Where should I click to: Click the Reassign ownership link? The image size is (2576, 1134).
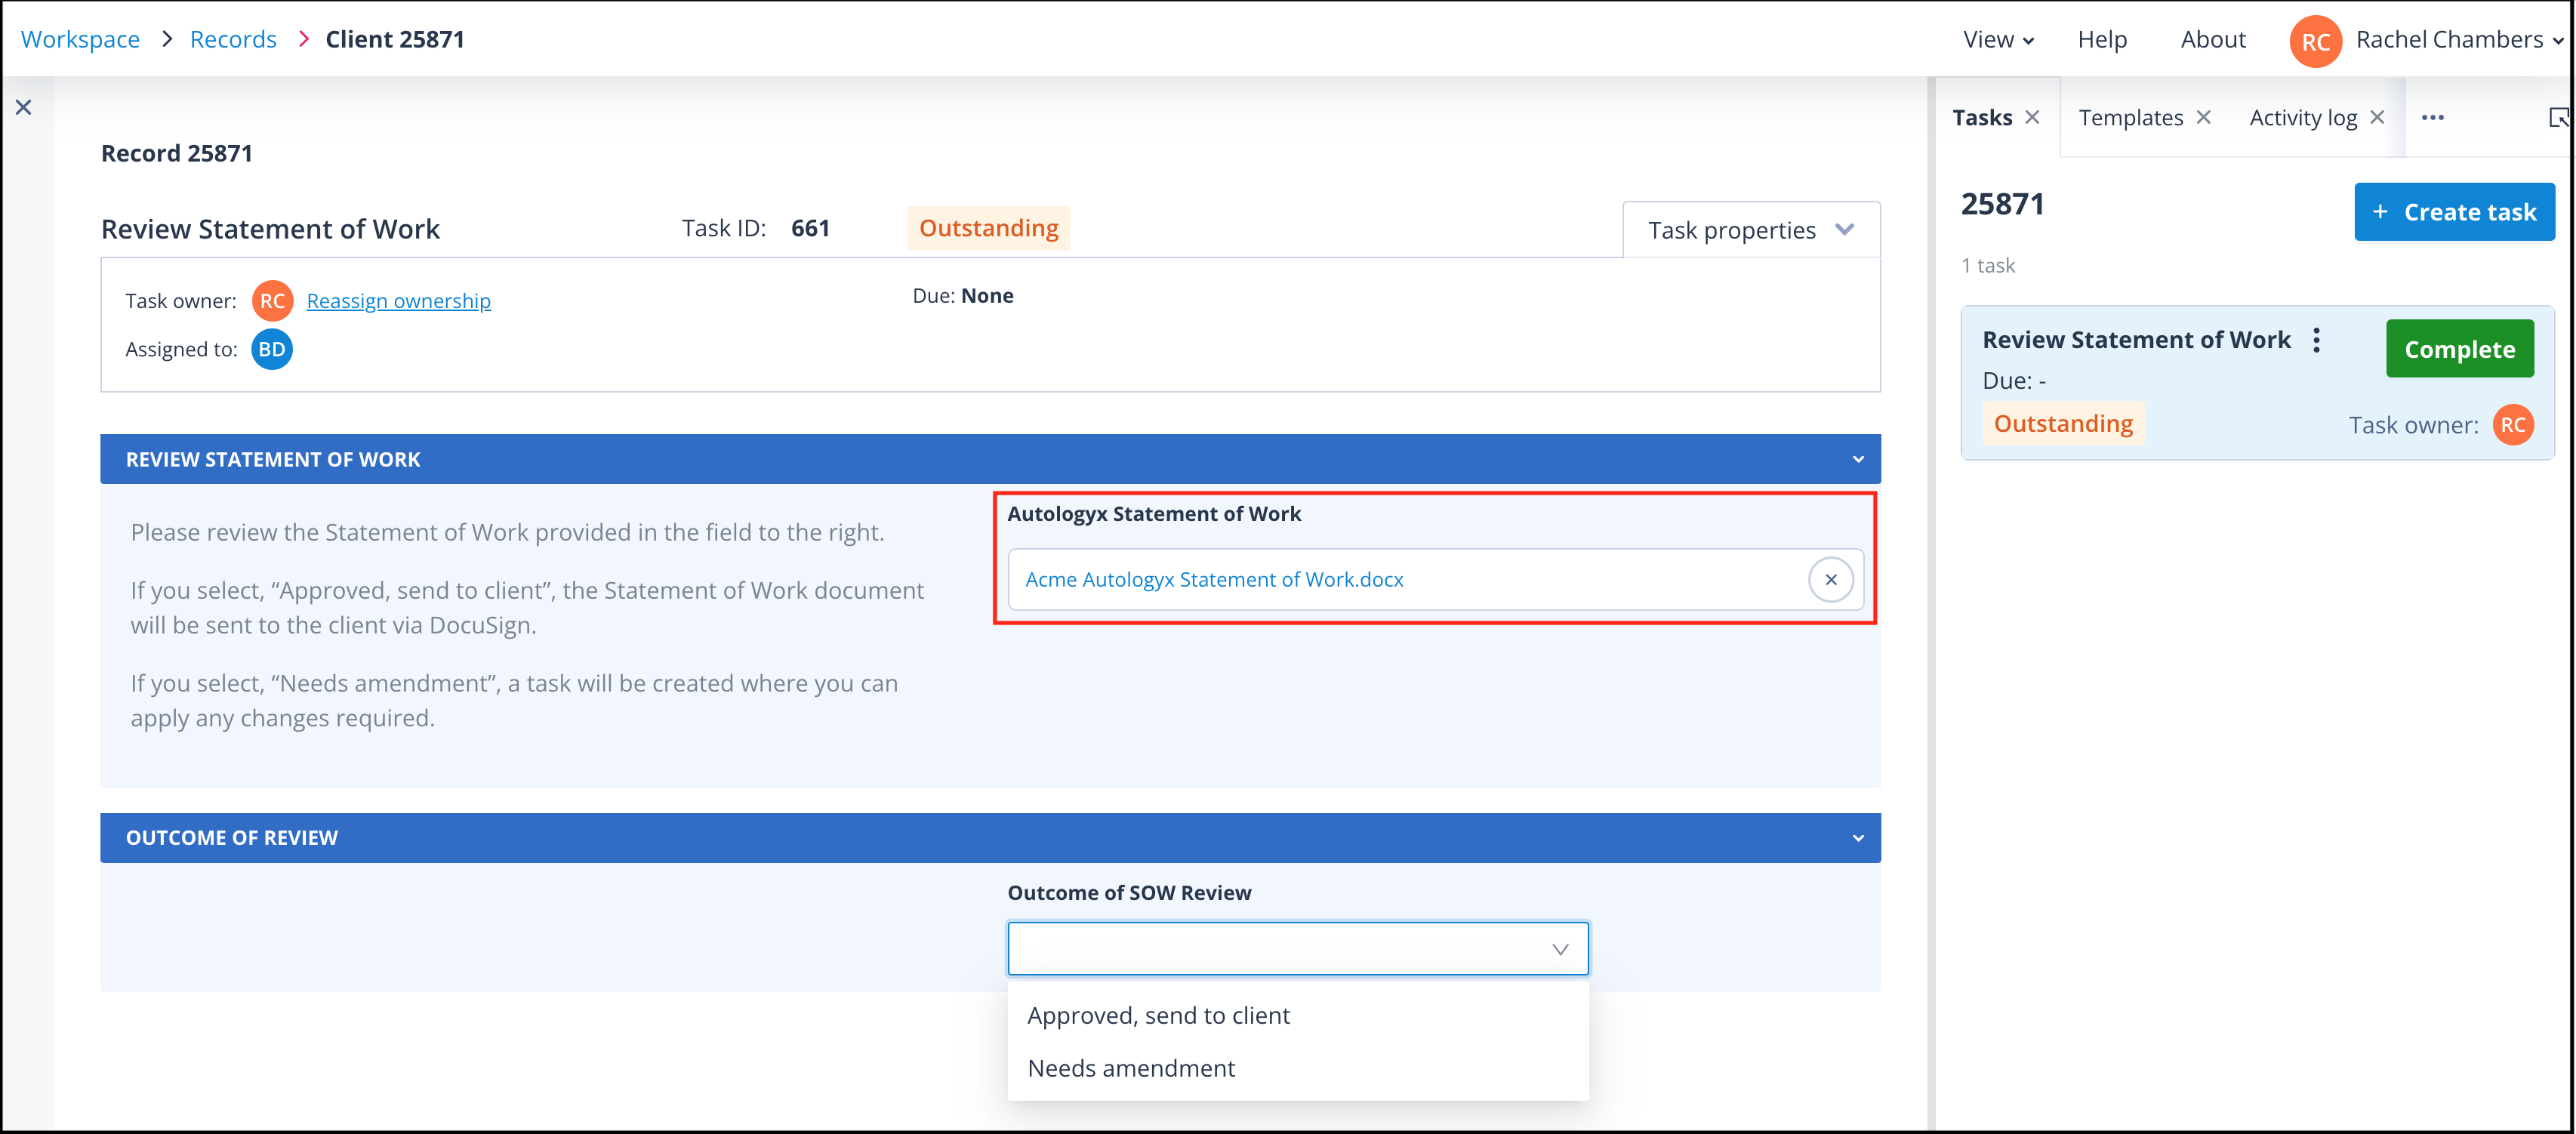pos(398,301)
